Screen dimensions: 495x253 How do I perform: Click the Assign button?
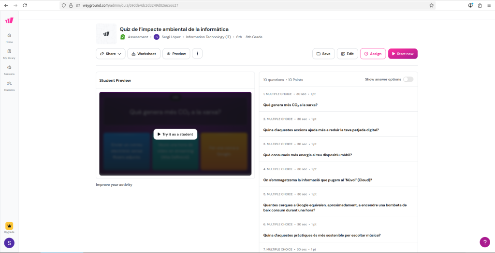coord(372,54)
